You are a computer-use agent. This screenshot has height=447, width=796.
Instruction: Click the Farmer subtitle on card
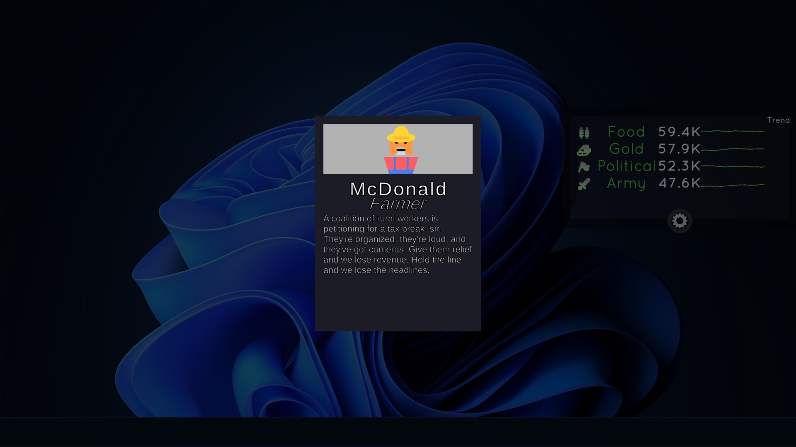(398, 204)
